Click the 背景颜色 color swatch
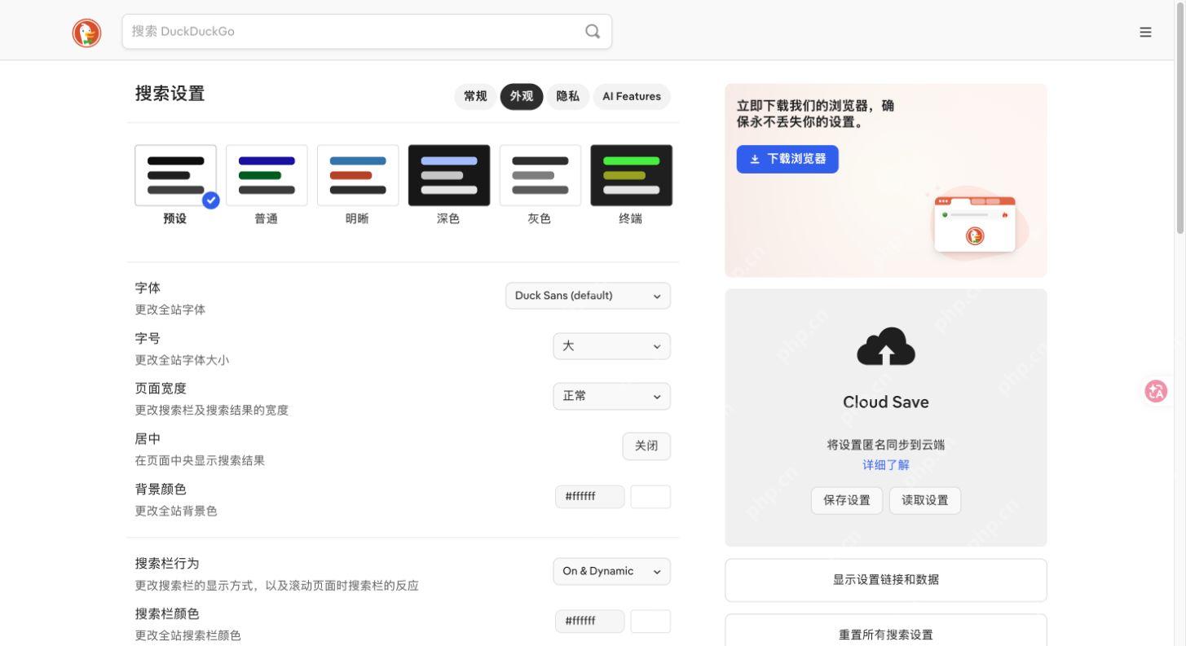 click(650, 497)
